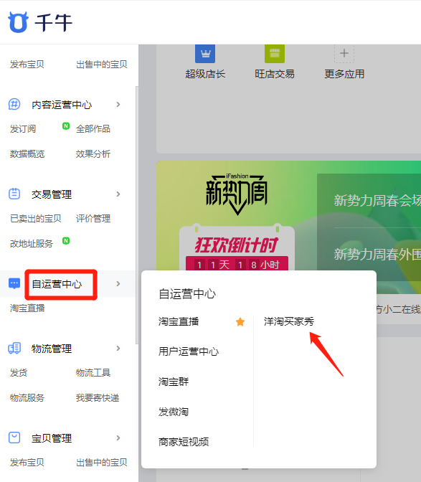Click the plus icon for 更多应用

(x=344, y=54)
